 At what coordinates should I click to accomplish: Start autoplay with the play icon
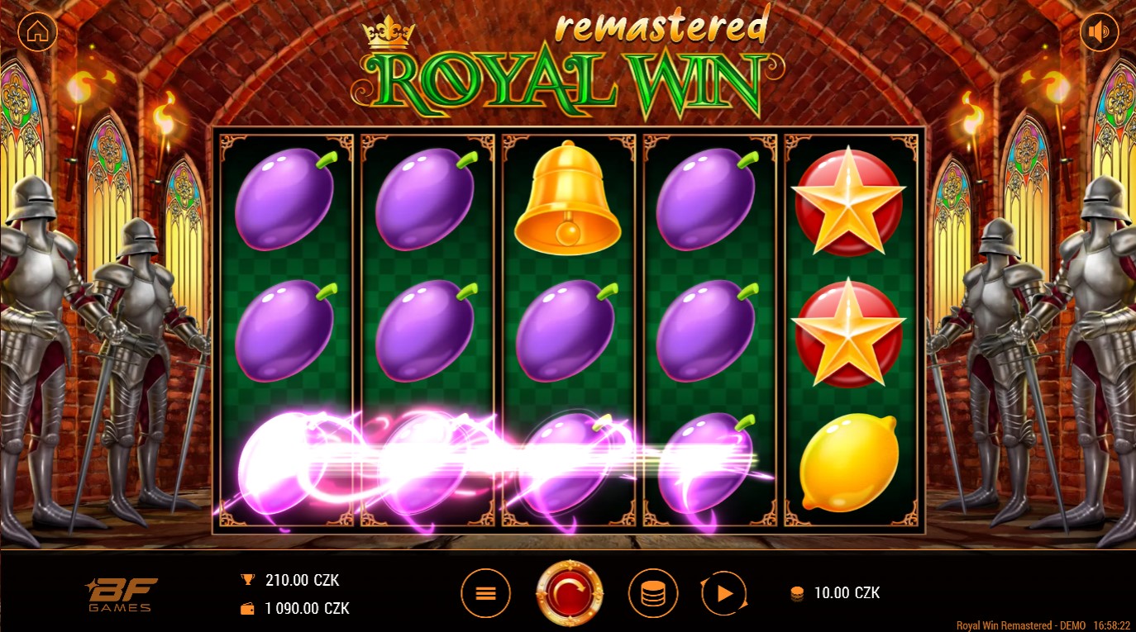[x=724, y=593]
